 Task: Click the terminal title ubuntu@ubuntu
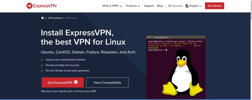162,37
